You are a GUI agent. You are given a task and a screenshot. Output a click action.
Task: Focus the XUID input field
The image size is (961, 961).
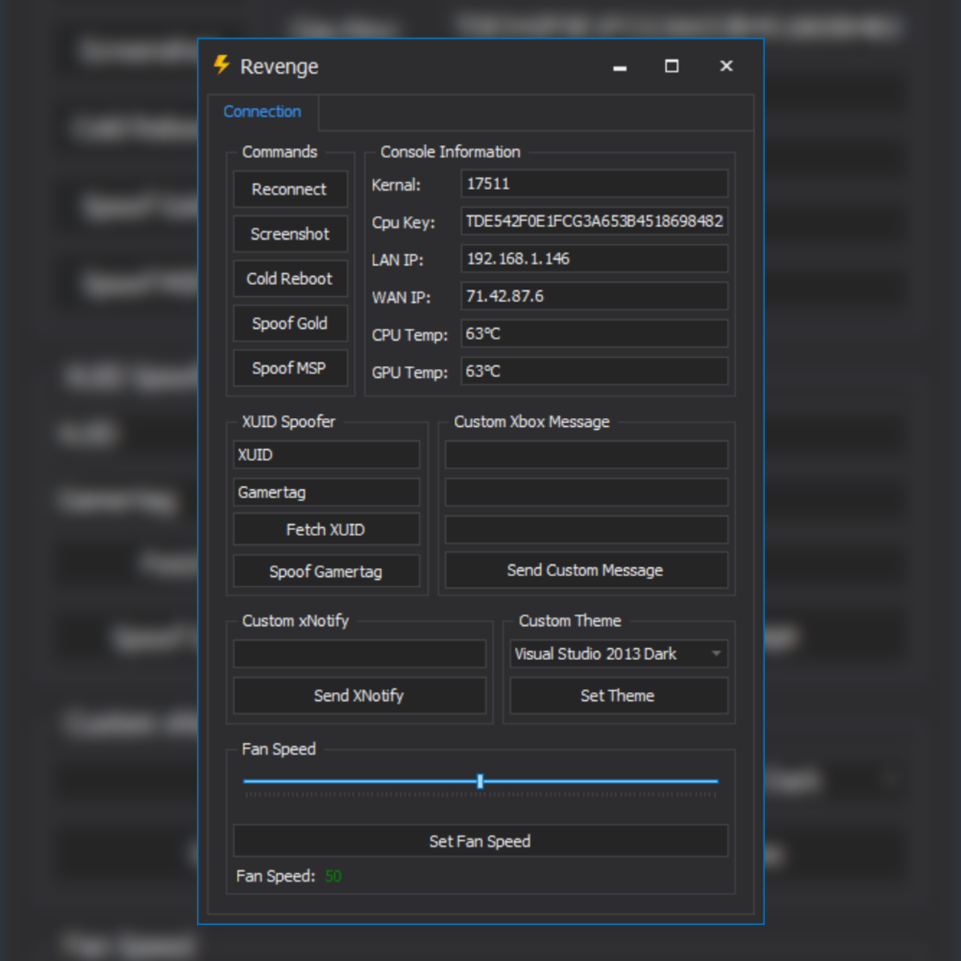pyautogui.click(x=326, y=455)
